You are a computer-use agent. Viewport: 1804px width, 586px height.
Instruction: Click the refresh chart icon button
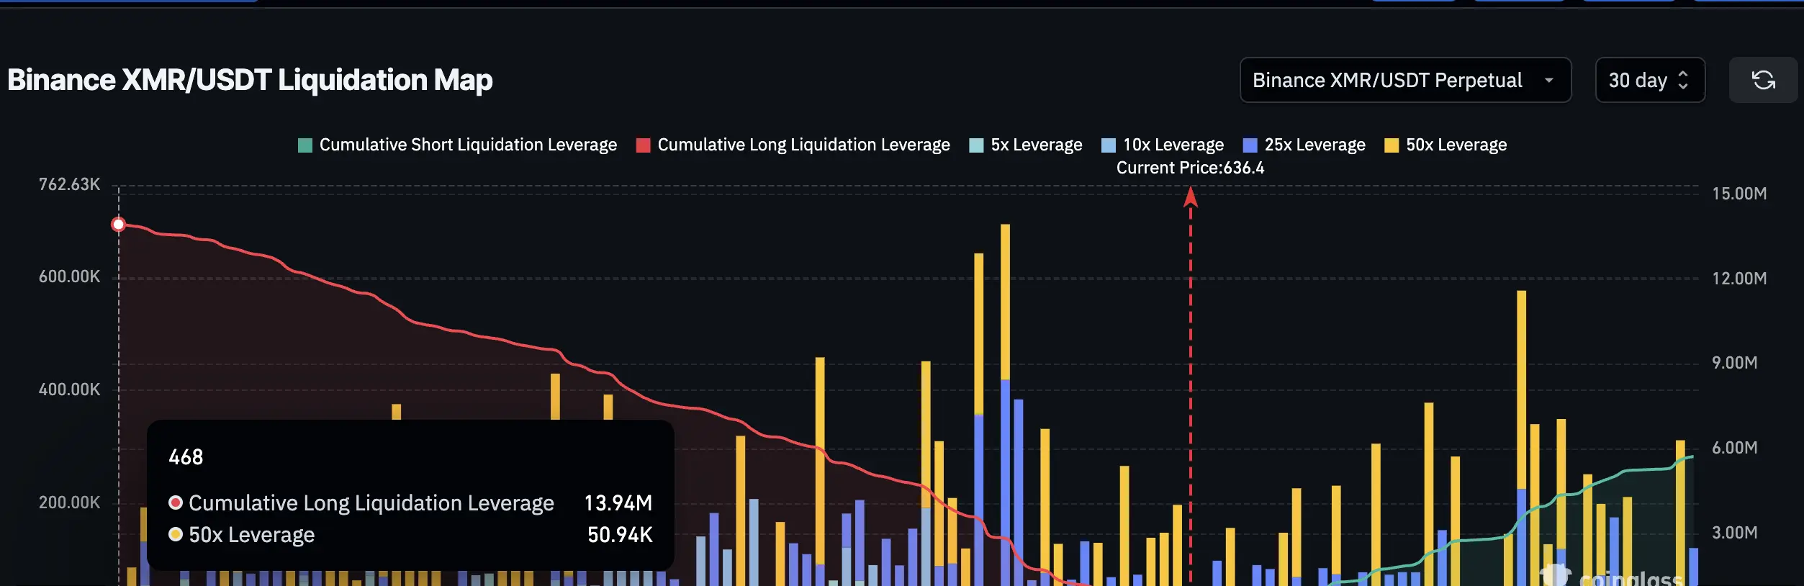coord(1763,80)
